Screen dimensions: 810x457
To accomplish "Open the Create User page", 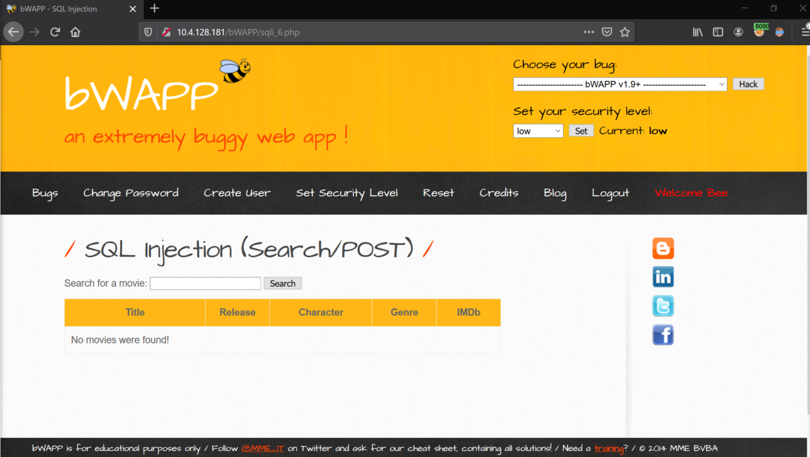I will click(x=237, y=193).
